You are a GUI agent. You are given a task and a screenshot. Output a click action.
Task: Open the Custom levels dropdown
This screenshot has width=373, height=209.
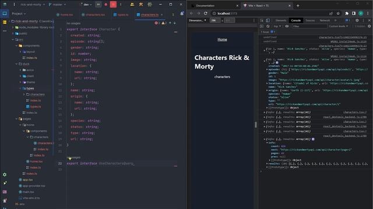click(338, 26)
